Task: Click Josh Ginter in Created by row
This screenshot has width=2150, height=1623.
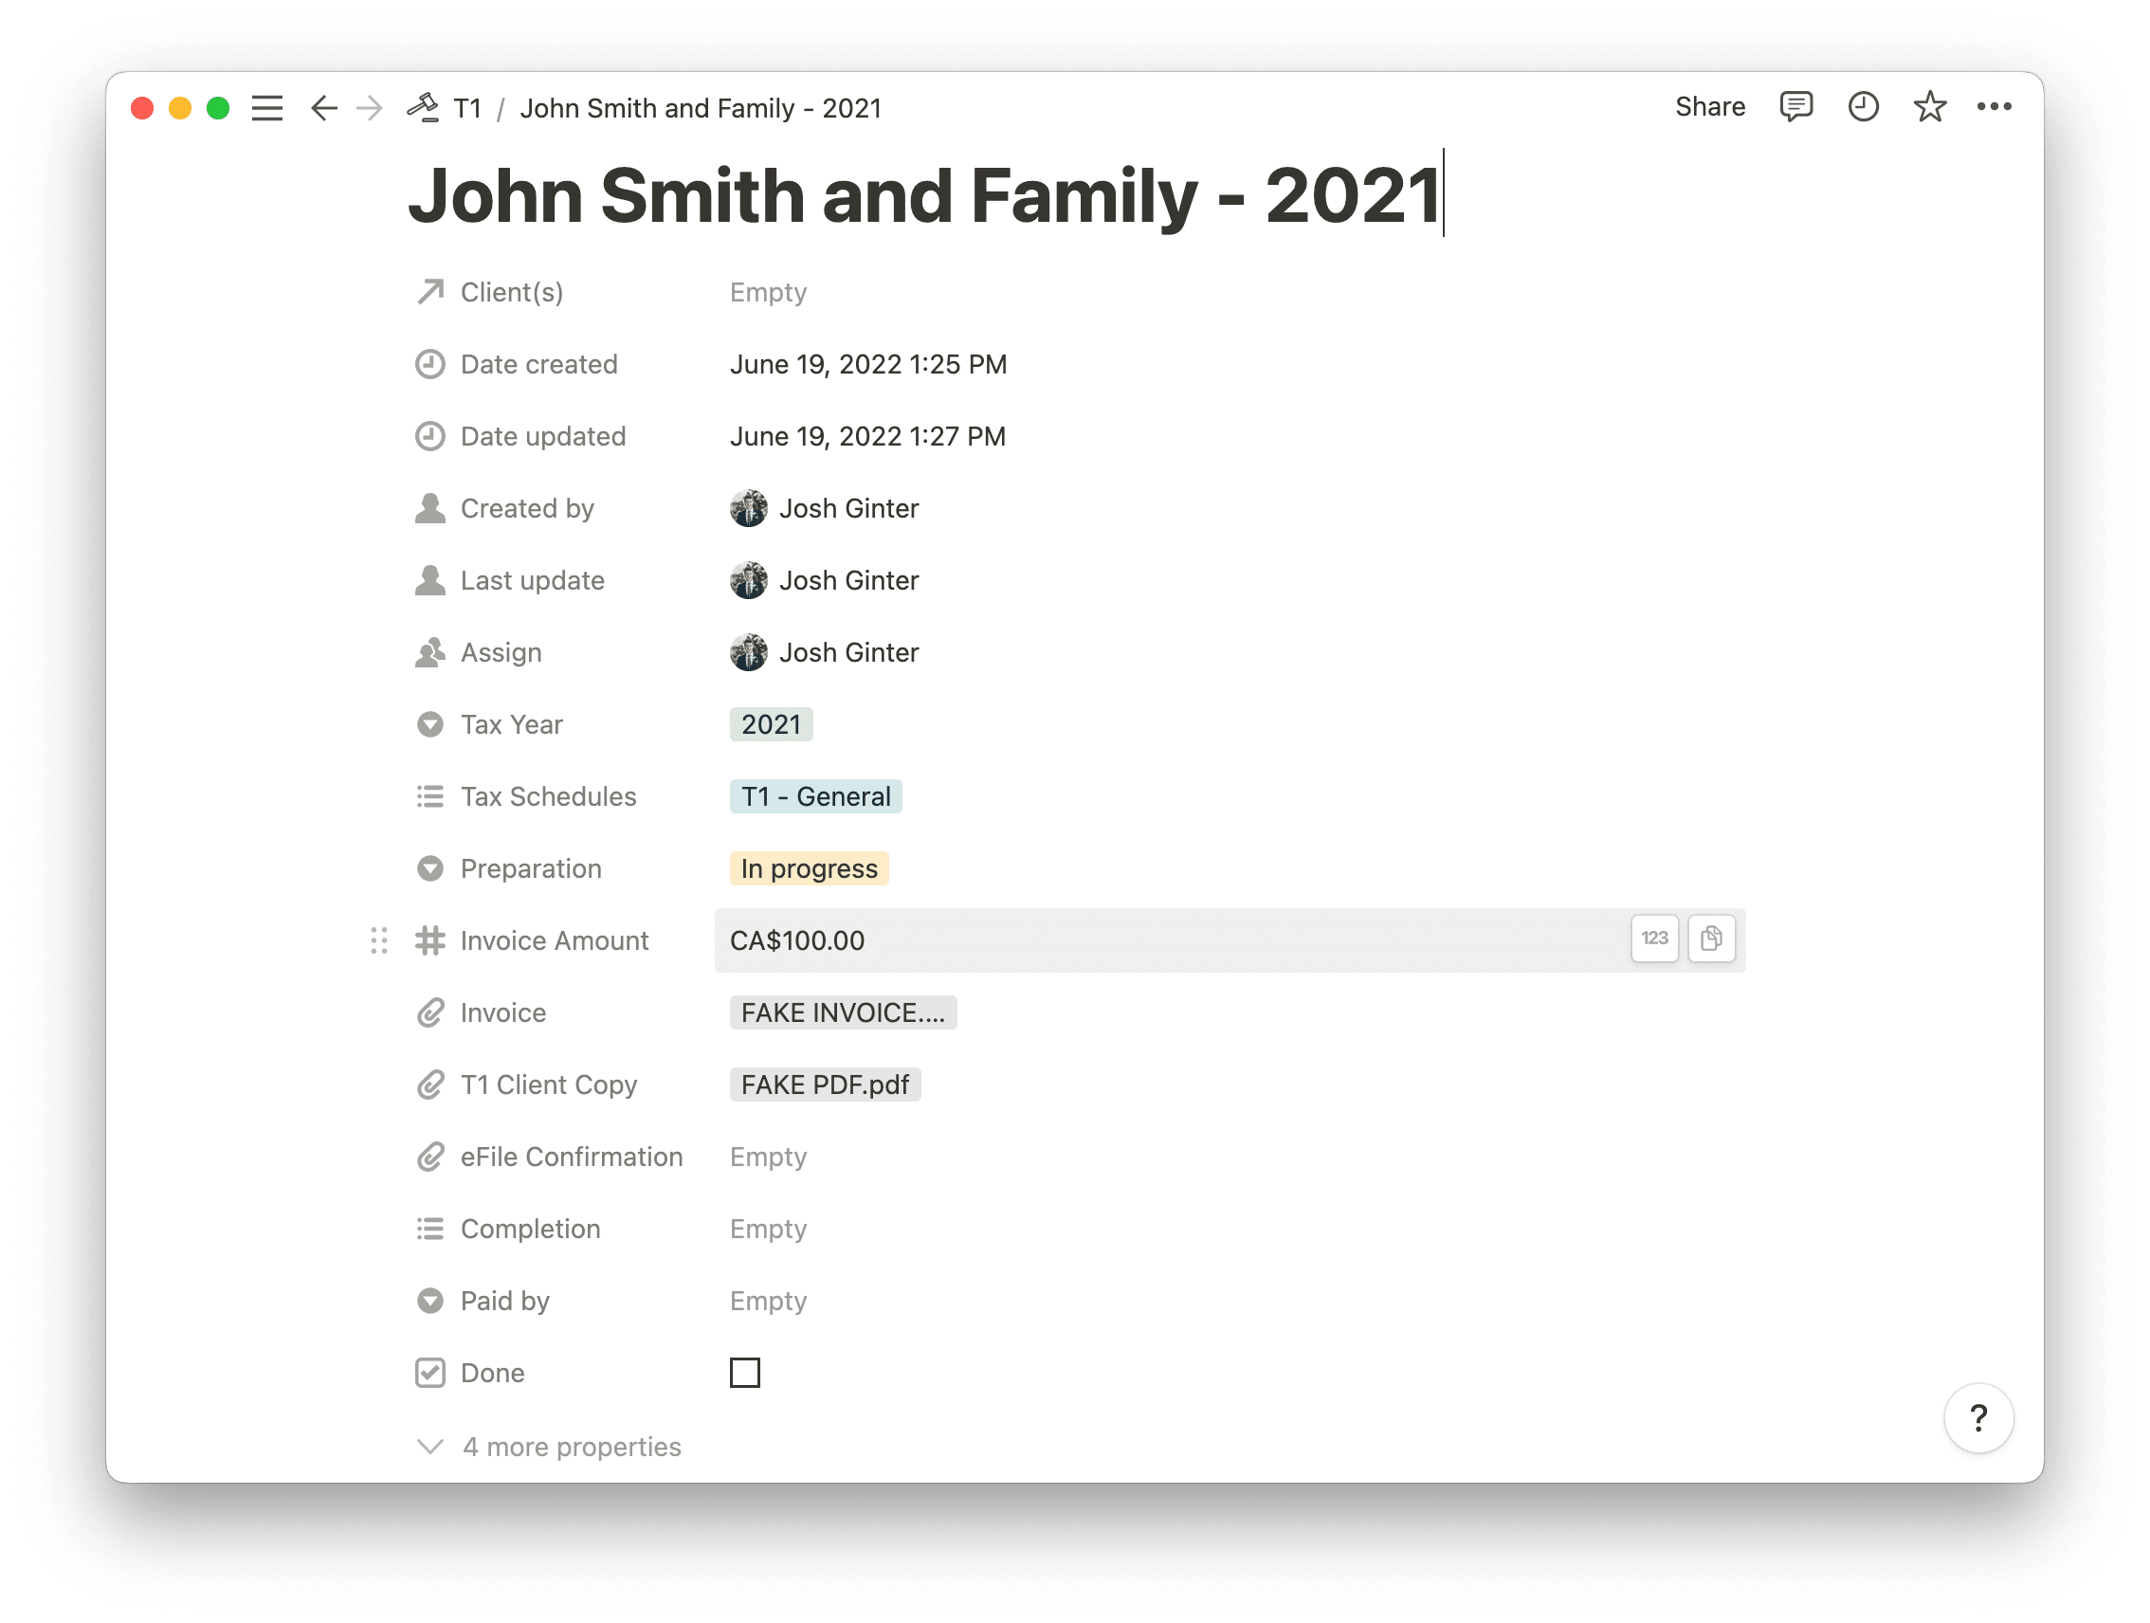Action: [x=824, y=507]
